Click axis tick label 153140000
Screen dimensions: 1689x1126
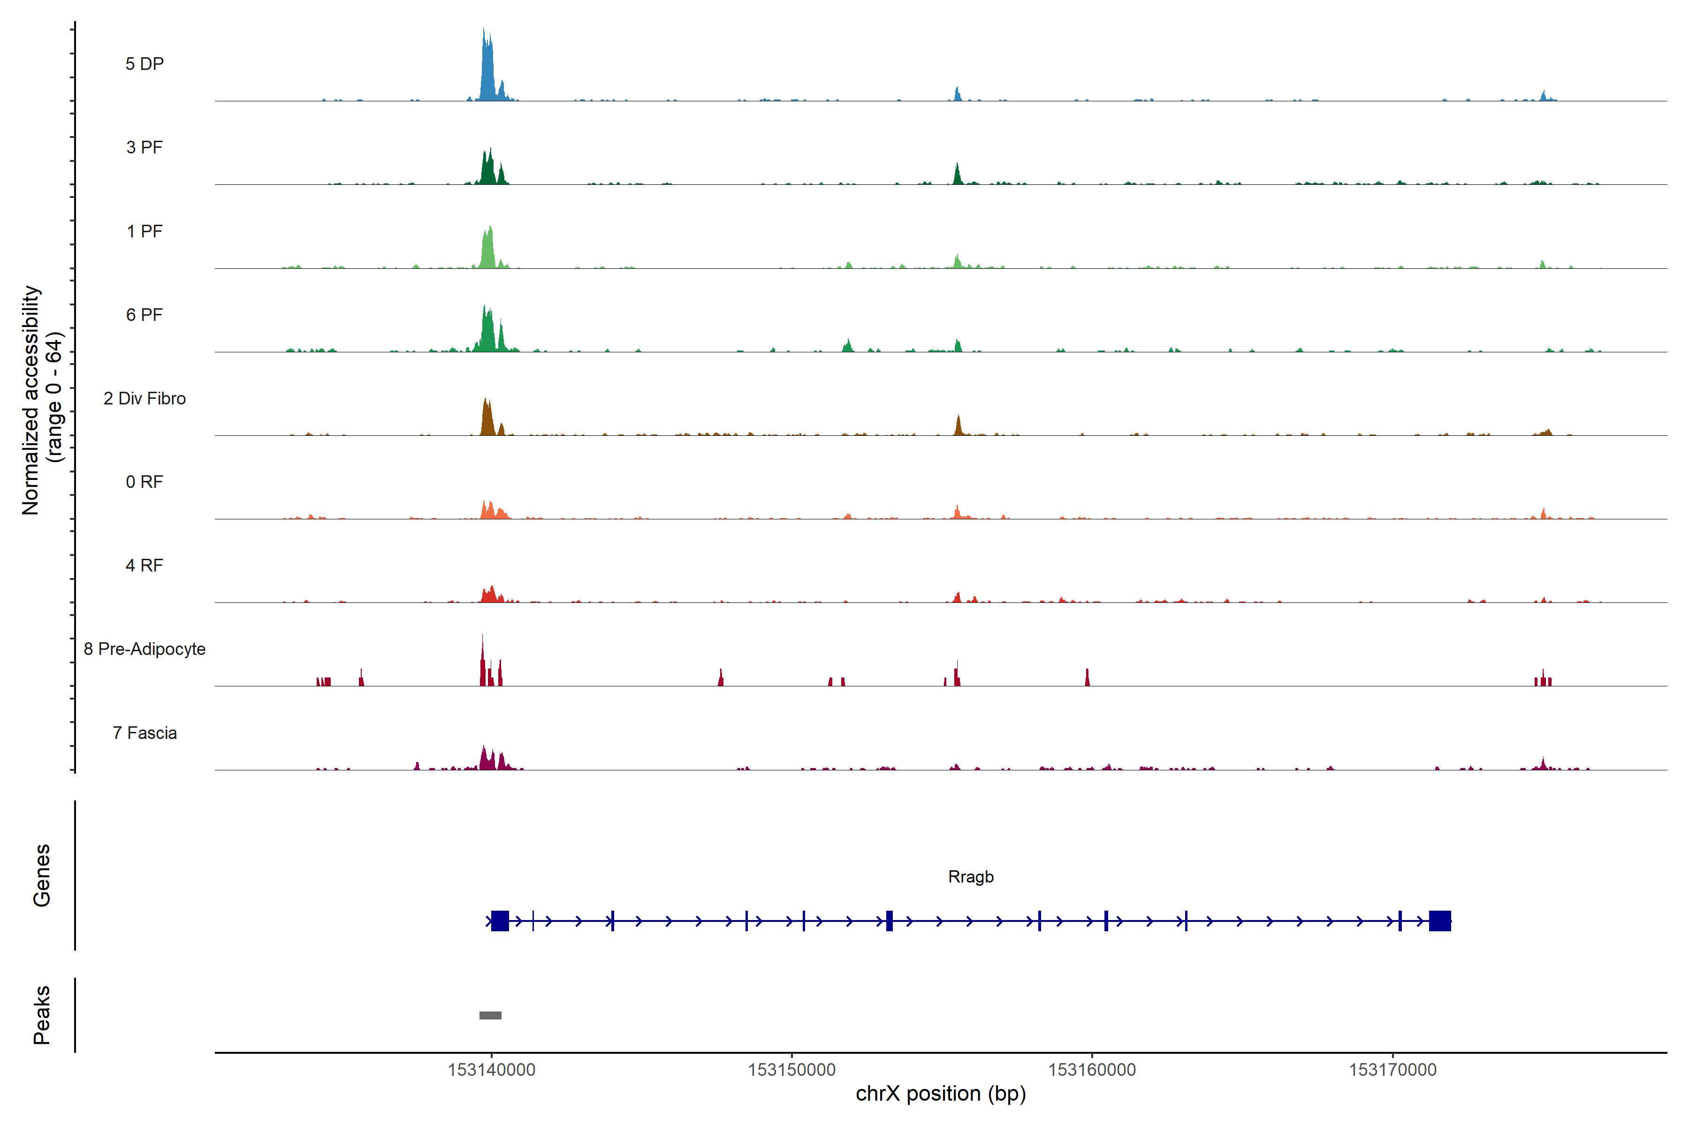pyautogui.click(x=491, y=1069)
